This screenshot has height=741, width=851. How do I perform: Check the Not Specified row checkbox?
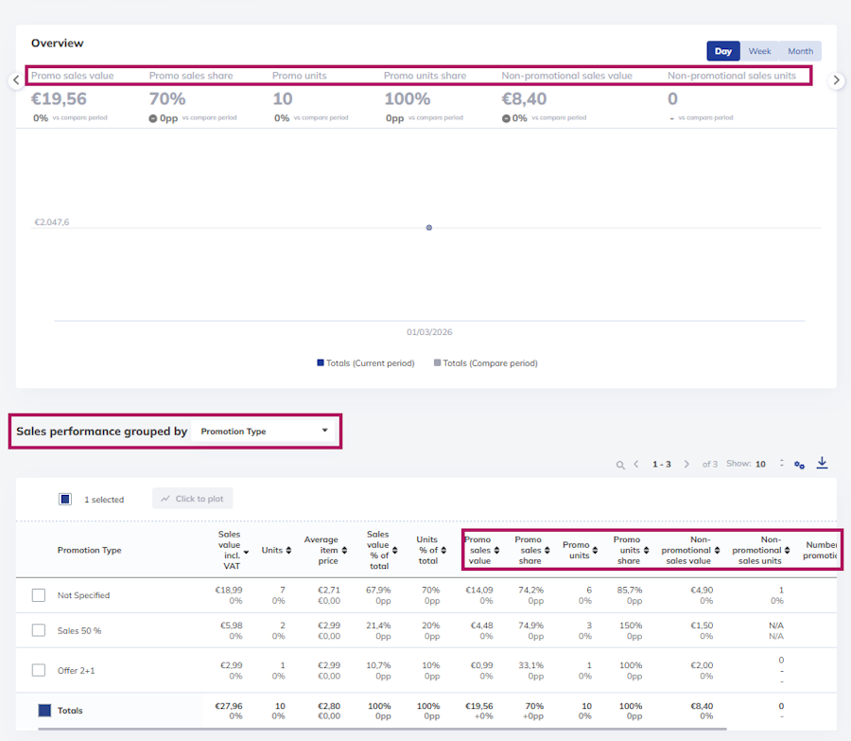tap(39, 595)
